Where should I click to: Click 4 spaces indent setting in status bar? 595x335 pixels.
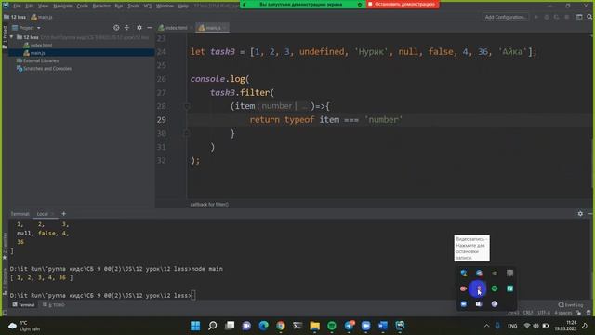pyautogui.click(x=562, y=313)
